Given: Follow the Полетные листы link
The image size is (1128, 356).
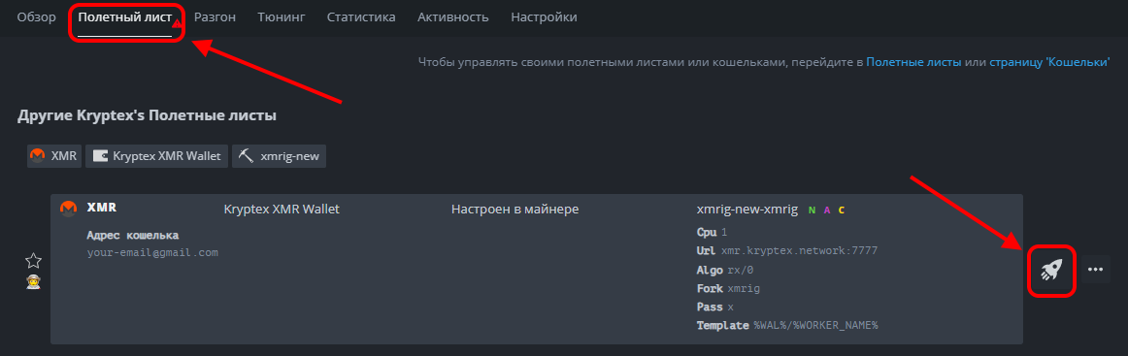Looking at the screenshot, I should point(913,63).
